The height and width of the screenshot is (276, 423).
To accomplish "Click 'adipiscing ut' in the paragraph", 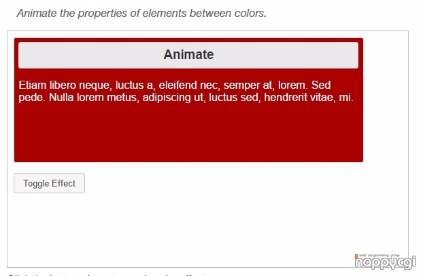I will [x=174, y=98].
